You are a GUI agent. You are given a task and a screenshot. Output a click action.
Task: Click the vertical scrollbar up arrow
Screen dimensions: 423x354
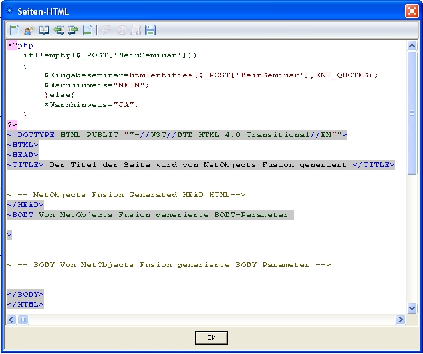pos(412,45)
